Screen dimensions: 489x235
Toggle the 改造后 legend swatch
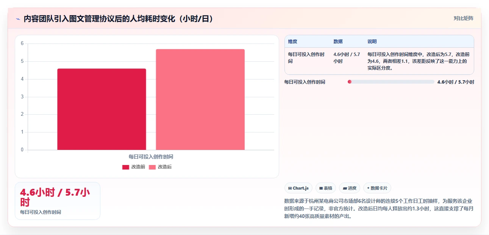click(x=152, y=167)
